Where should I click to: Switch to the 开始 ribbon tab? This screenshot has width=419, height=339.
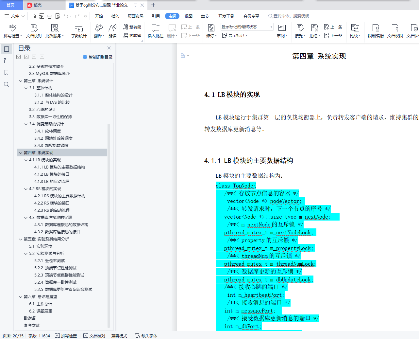click(99, 16)
